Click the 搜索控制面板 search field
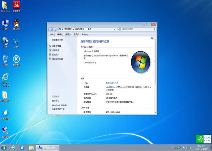212x151 pixels. pos(136,29)
